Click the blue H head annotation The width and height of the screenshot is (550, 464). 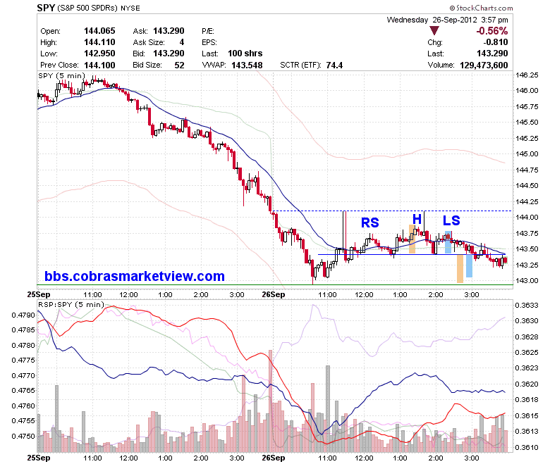pyautogui.click(x=417, y=219)
